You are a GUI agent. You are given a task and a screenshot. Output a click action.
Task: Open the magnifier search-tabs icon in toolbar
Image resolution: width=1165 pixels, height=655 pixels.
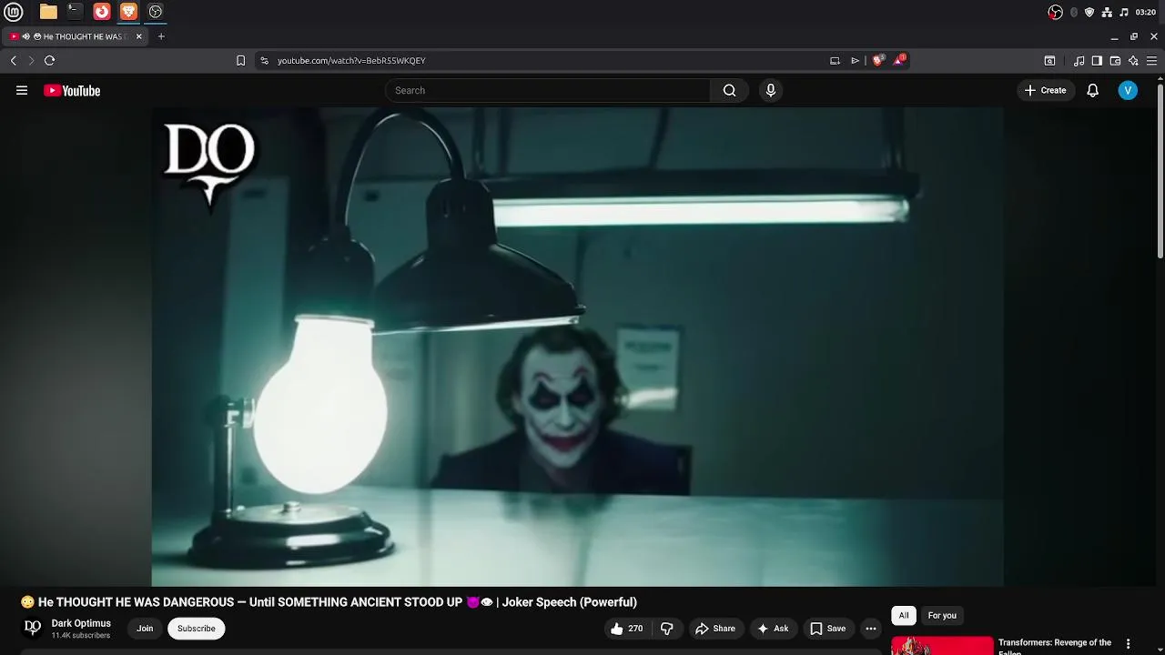(1049, 61)
